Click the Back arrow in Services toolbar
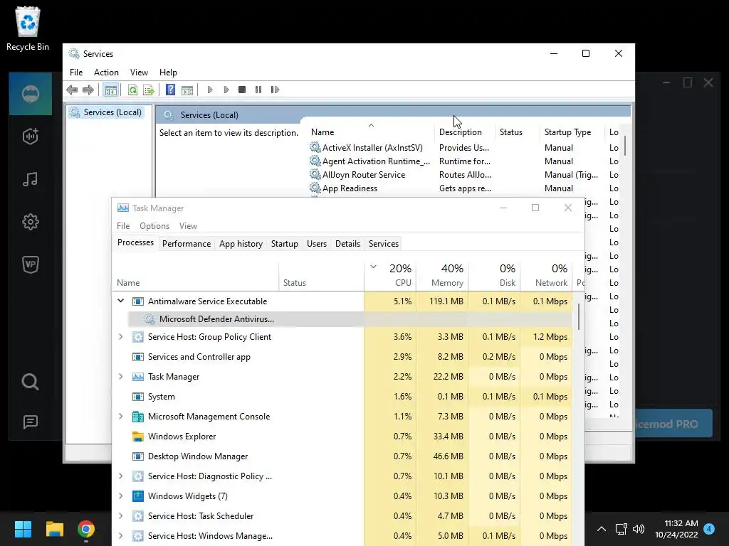Screen dimensions: 729x546 [x=72, y=90]
